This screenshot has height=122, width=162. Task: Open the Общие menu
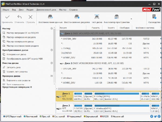(6, 10)
